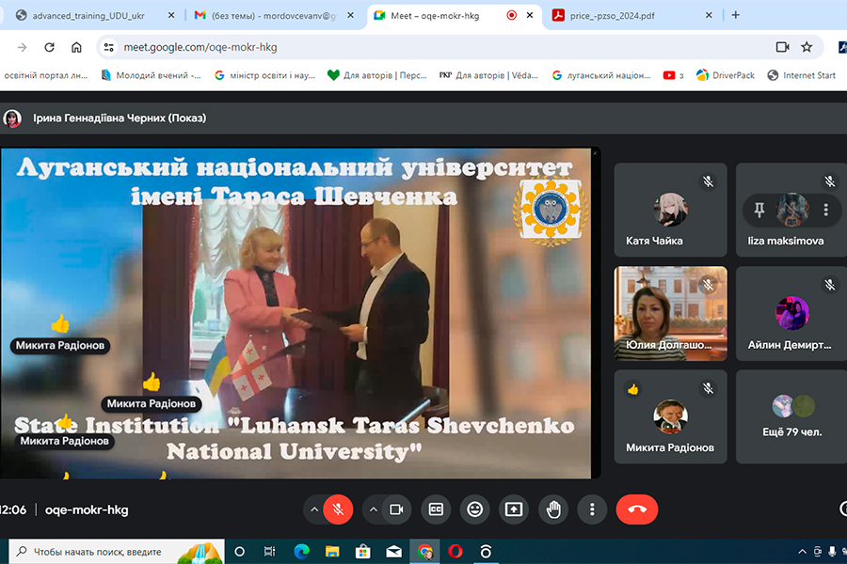Open more options on liza maksimova's tile
The image size is (847, 564).
coord(825,210)
